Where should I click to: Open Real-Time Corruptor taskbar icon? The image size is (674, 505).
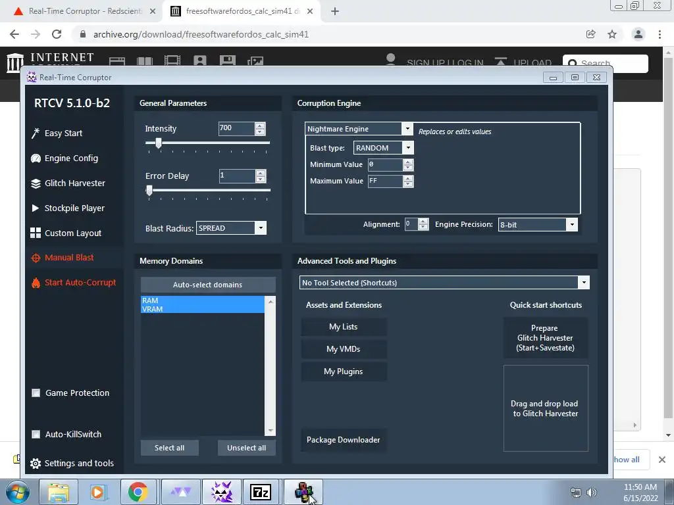coord(222,492)
